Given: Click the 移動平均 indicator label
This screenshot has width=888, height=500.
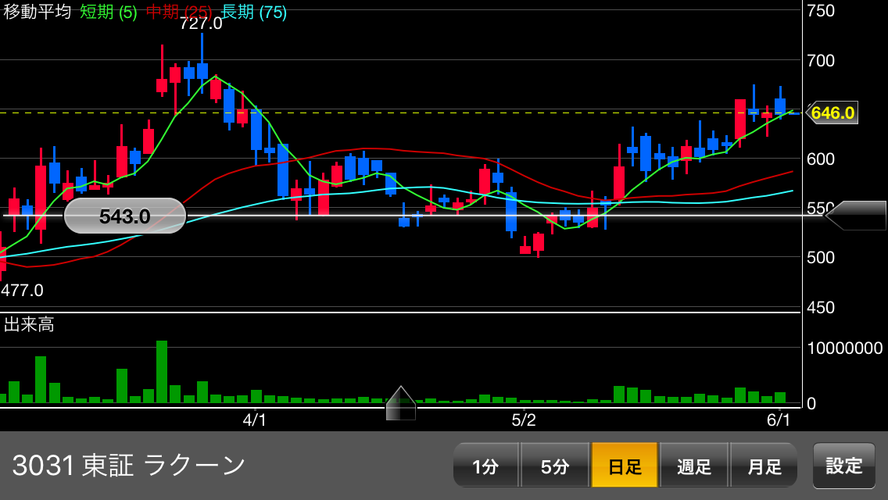Looking at the screenshot, I should coord(37,12).
